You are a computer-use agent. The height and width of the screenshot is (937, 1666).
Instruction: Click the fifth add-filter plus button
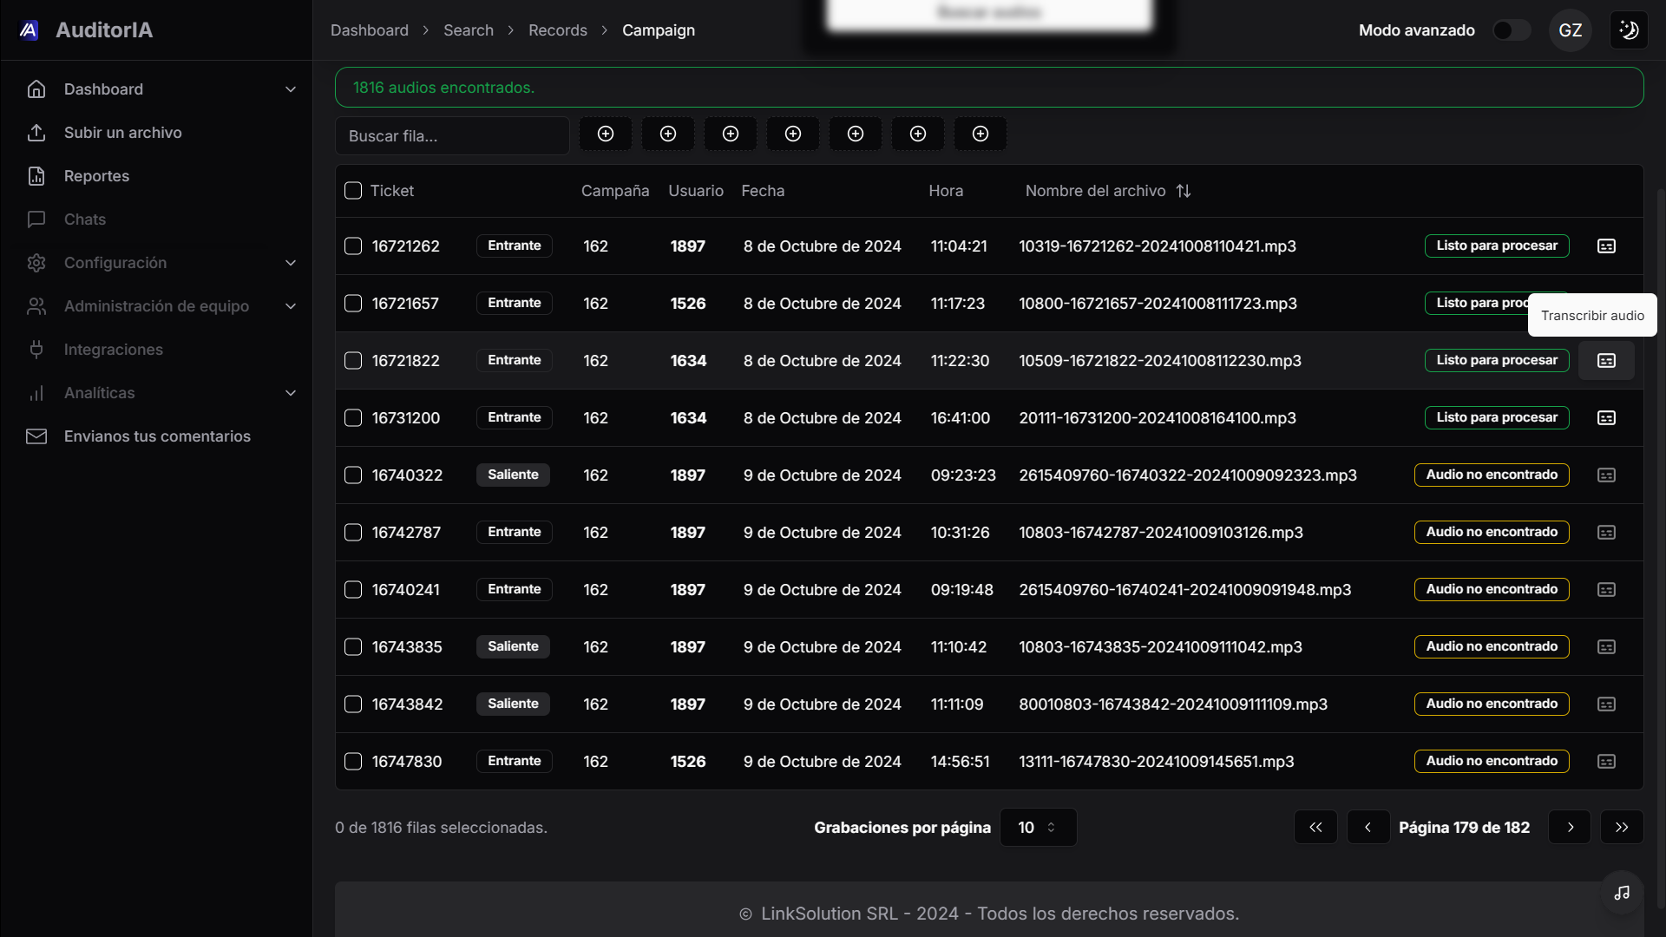856,134
